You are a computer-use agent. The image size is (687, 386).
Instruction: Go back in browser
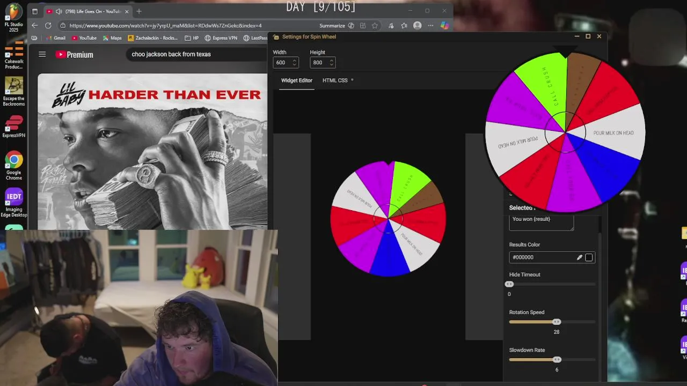(35, 25)
